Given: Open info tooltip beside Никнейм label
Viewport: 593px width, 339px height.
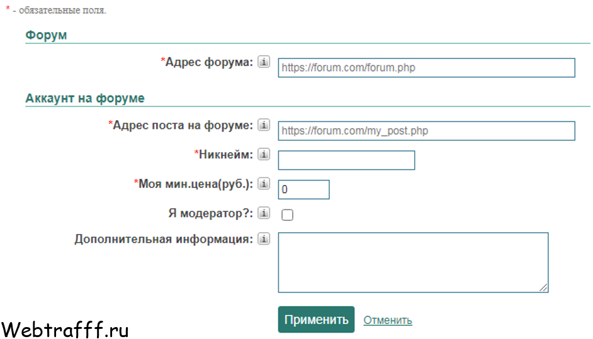Looking at the screenshot, I should [x=264, y=154].
